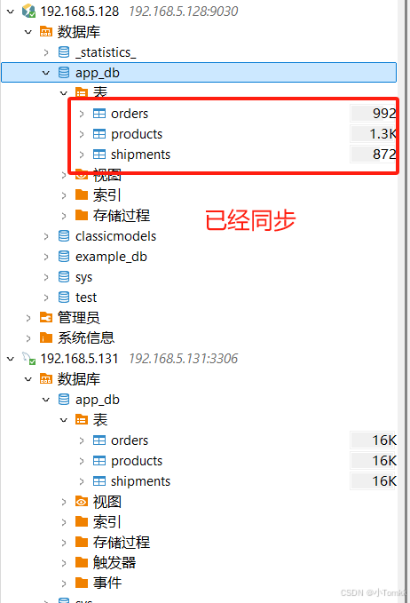410x603 pixels.
Task: Click the 触发器 folder icon
Action: [x=82, y=563]
